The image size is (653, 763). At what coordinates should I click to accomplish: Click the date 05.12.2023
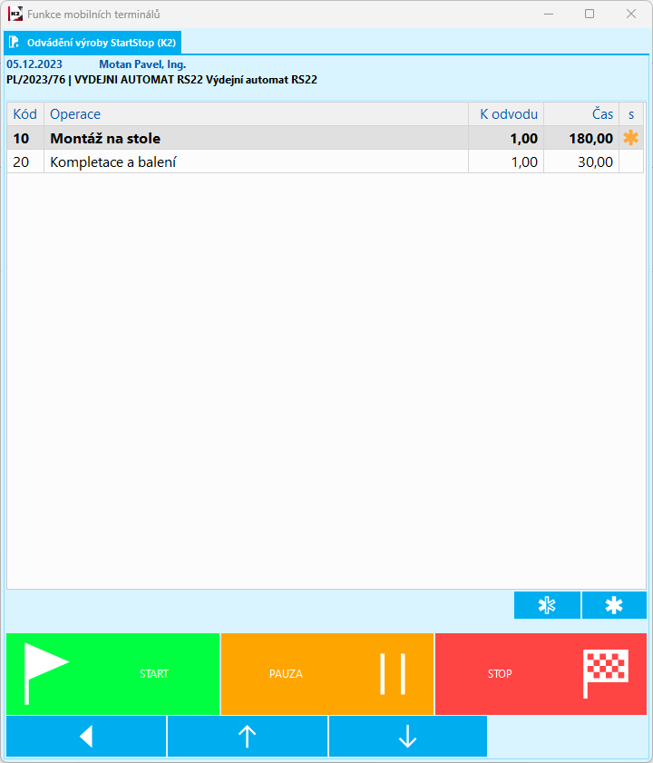tap(34, 64)
